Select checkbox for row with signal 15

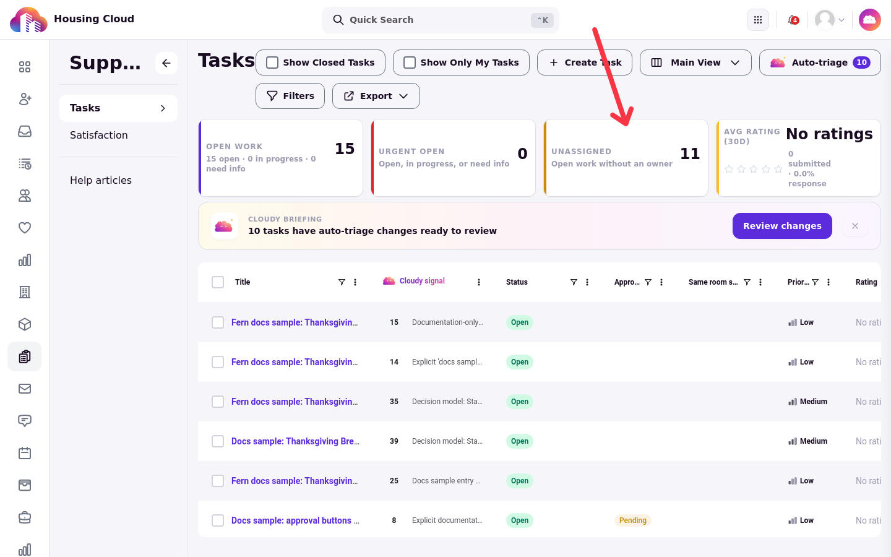218,322
